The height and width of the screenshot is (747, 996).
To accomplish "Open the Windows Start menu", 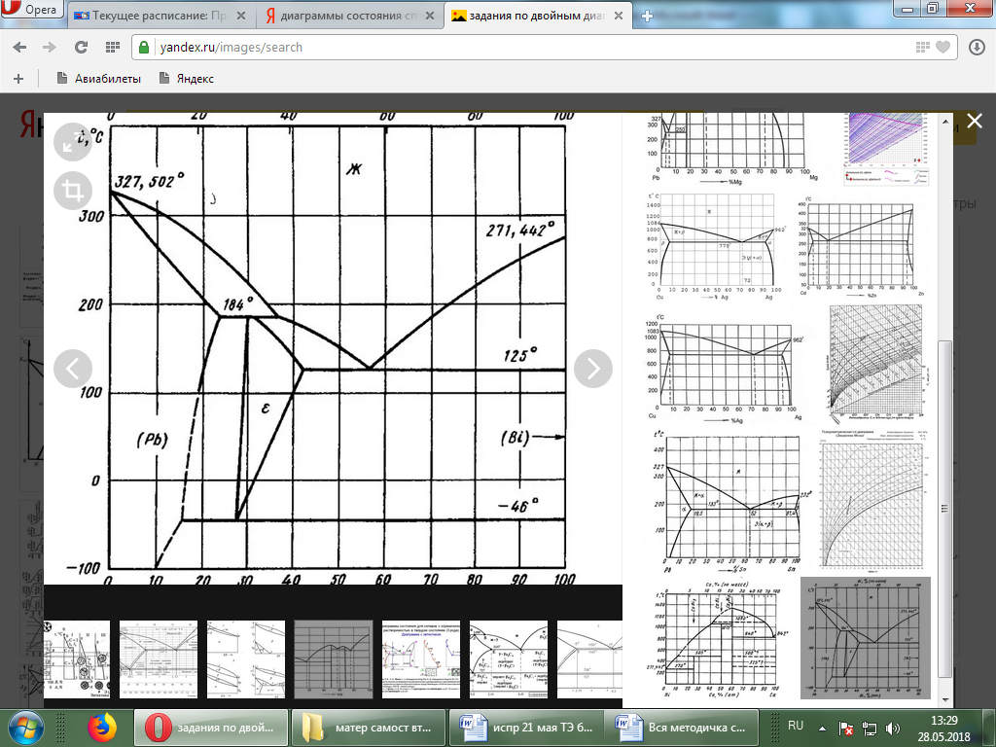I will pyautogui.click(x=24, y=728).
